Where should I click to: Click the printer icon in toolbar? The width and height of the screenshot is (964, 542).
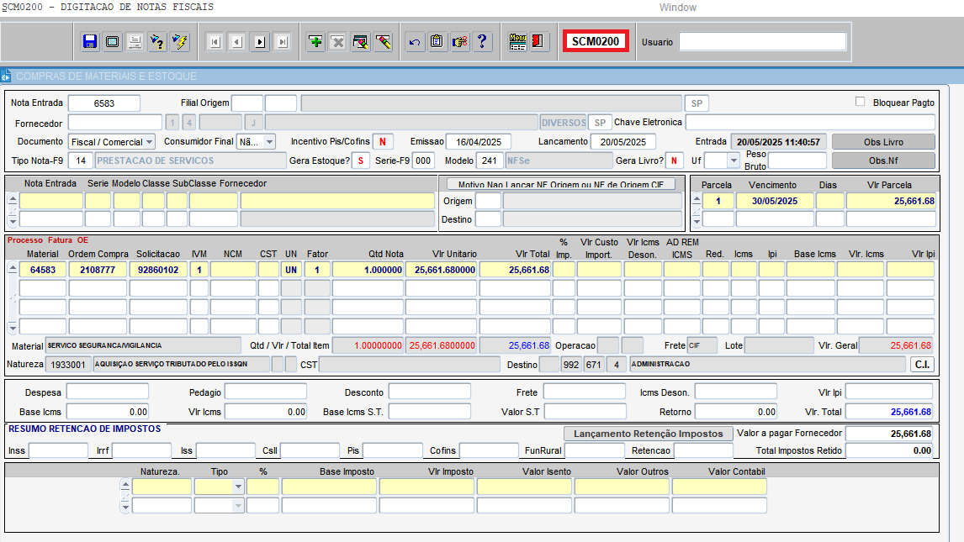point(135,42)
